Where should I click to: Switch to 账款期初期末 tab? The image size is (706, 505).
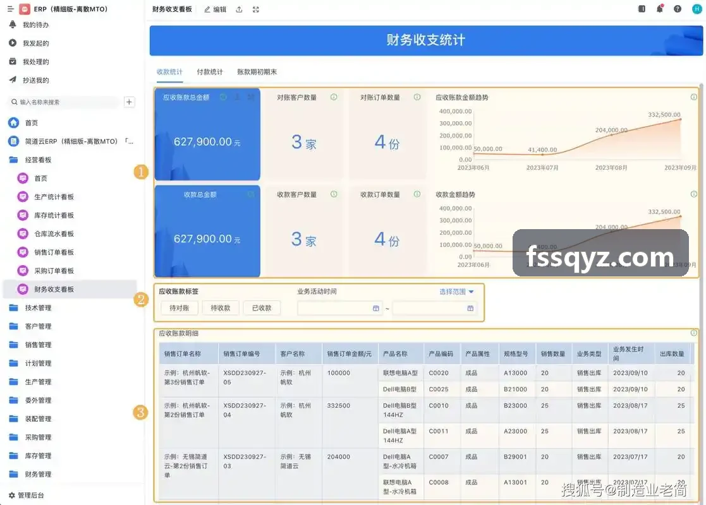tap(257, 72)
